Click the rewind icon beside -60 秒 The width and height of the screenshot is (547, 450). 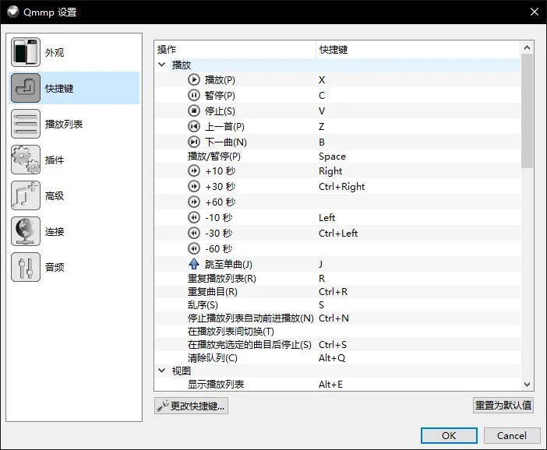(194, 248)
